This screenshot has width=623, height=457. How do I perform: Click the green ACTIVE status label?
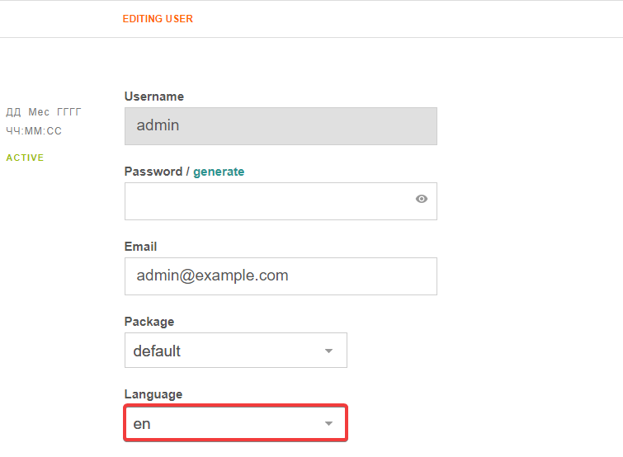coord(25,158)
